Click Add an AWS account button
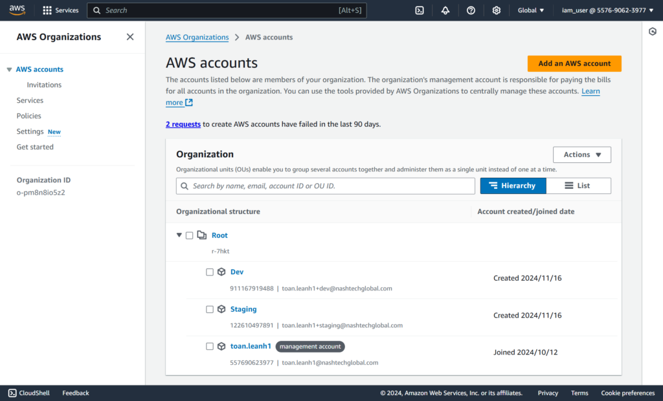Screen dimensions: 663x401 (574, 63)
